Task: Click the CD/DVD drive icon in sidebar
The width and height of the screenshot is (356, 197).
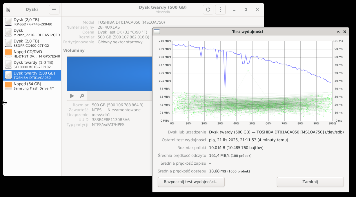Action: pyautogui.click(x=8, y=54)
